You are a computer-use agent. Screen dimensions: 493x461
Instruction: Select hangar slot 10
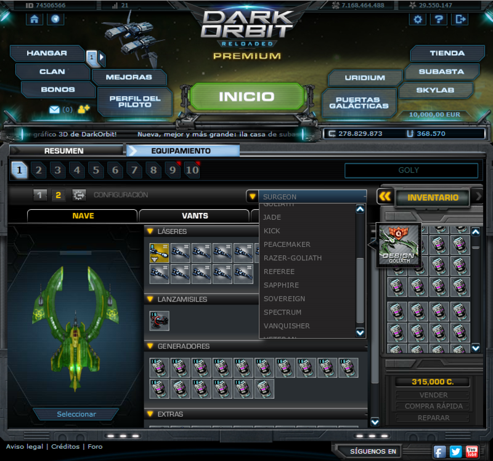[192, 170]
